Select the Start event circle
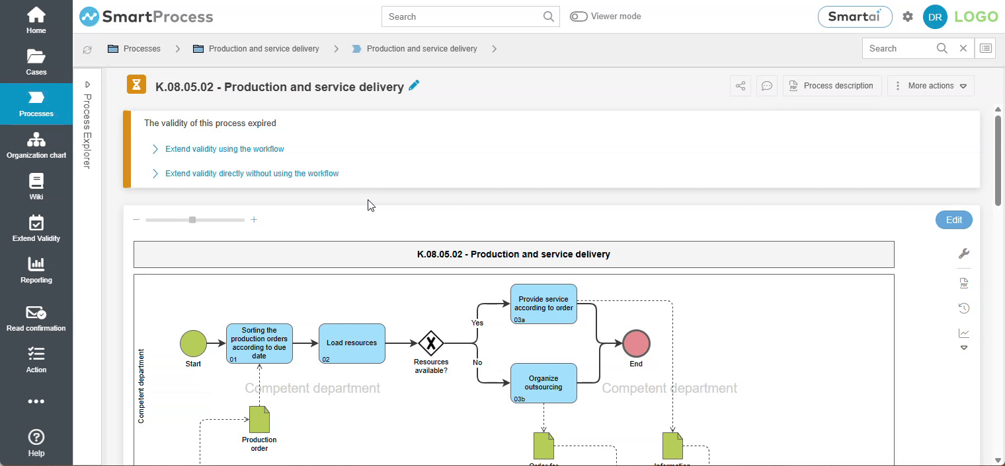Viewport: 1005px width, 466px height. (193, 343)
